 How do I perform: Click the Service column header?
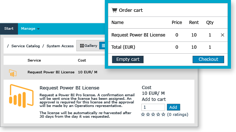(34, 60)
